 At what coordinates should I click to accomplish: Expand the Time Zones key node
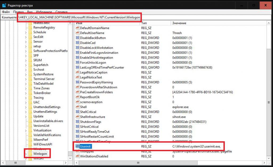(x=26, y=88)
